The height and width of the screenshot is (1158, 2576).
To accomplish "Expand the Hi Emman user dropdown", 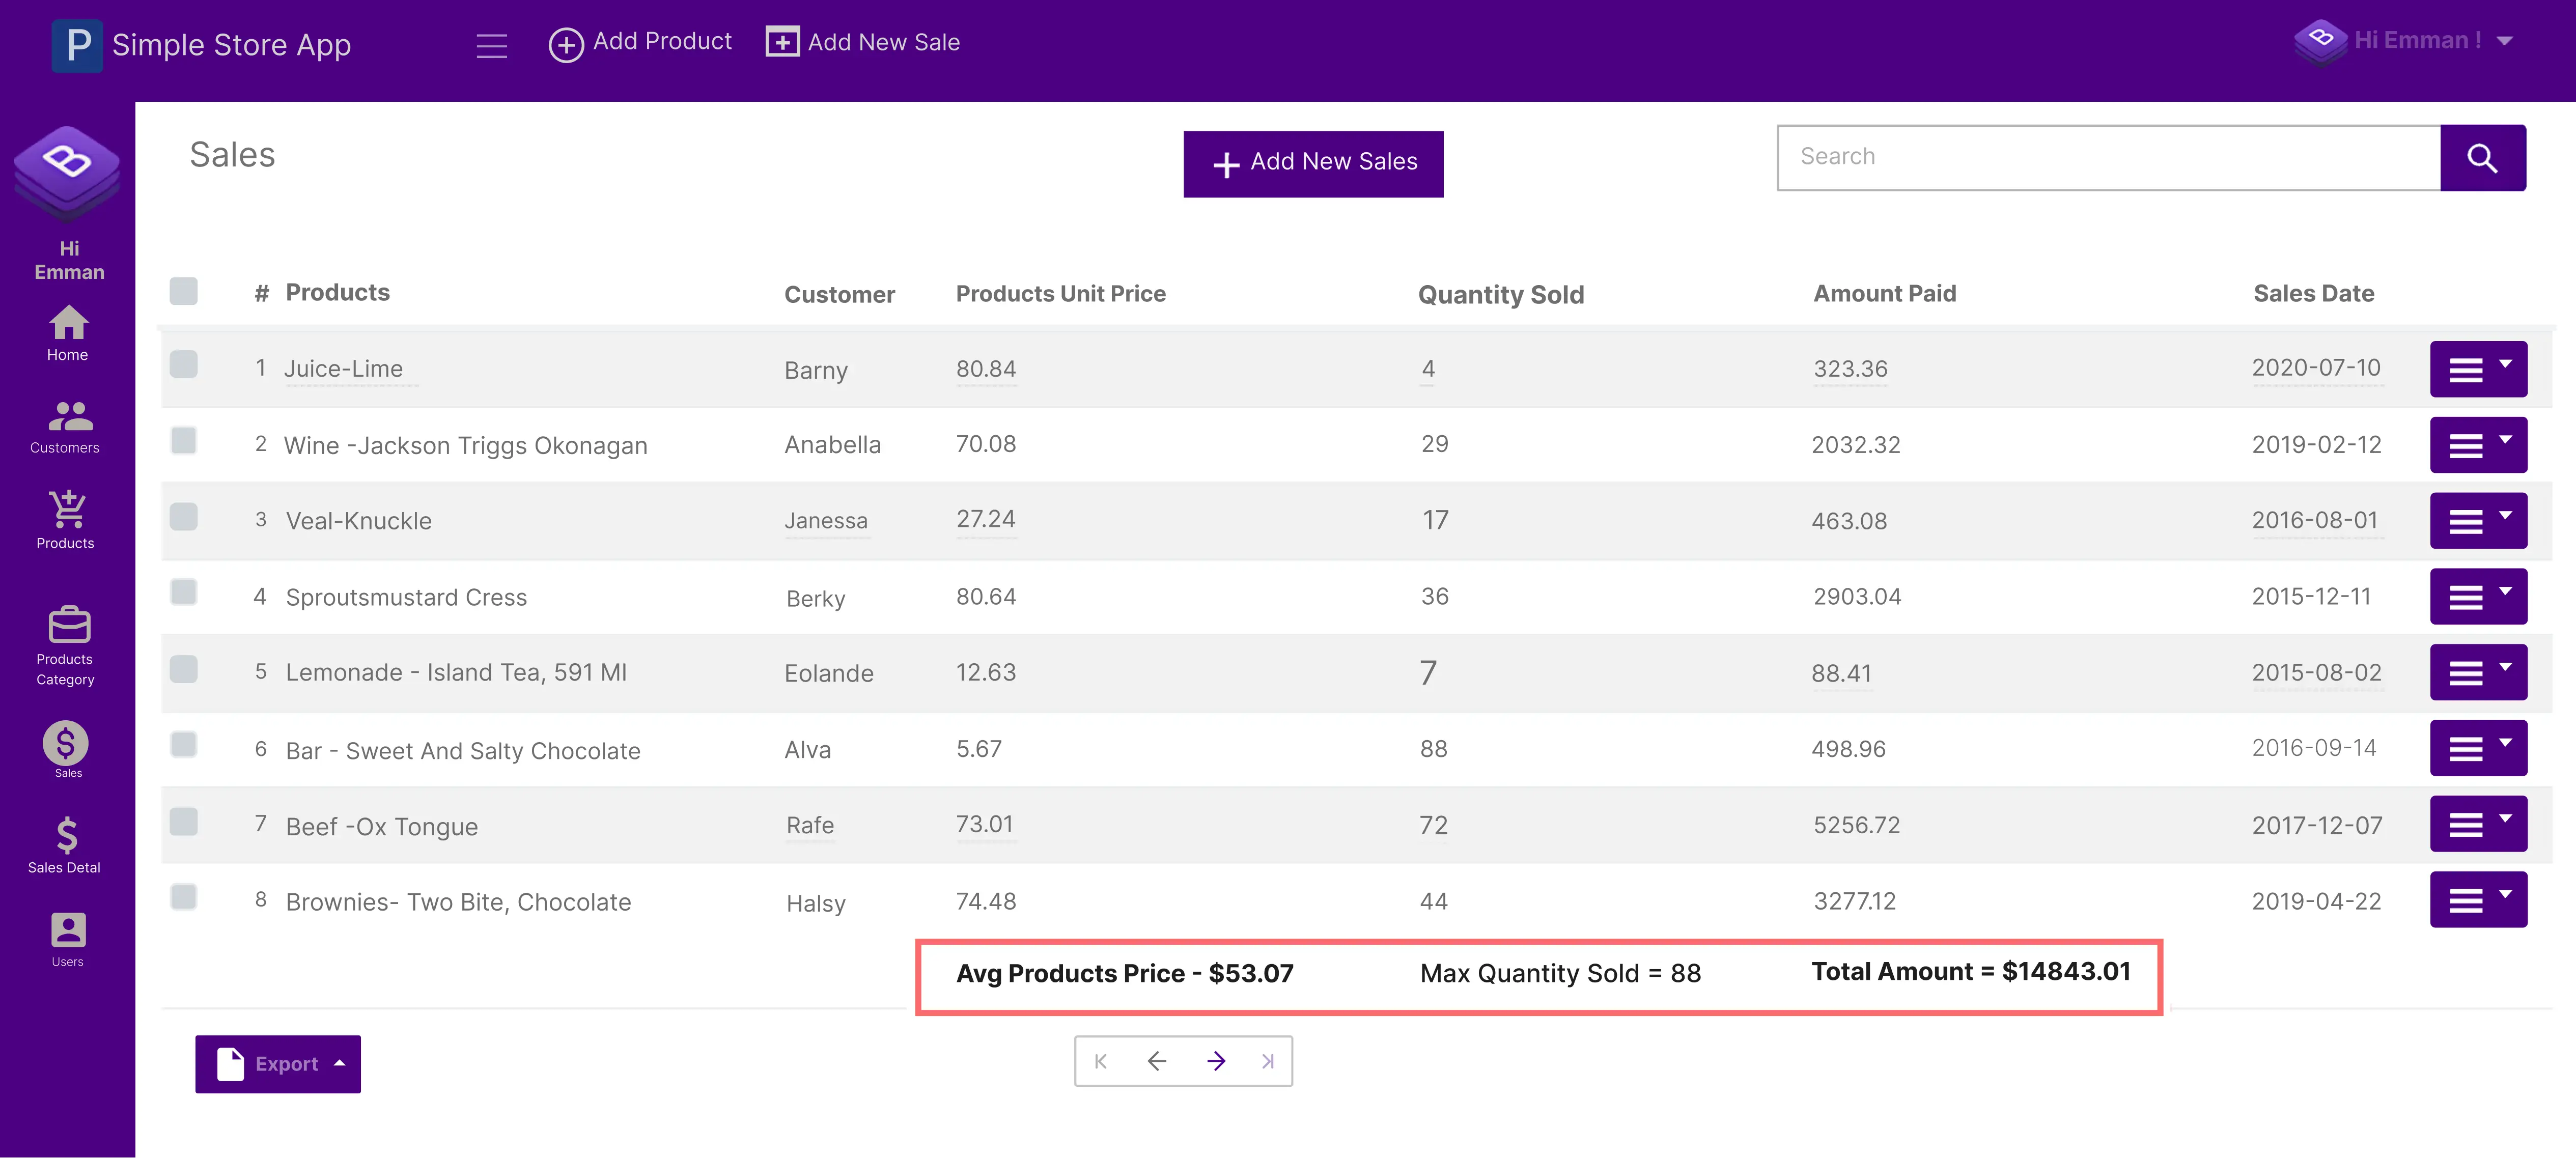I will tap(2504, 41).
